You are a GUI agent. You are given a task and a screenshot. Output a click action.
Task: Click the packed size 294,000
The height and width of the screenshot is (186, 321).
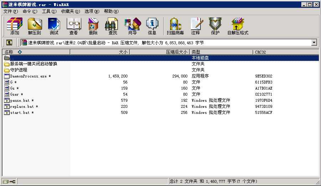tap(180, 76)
